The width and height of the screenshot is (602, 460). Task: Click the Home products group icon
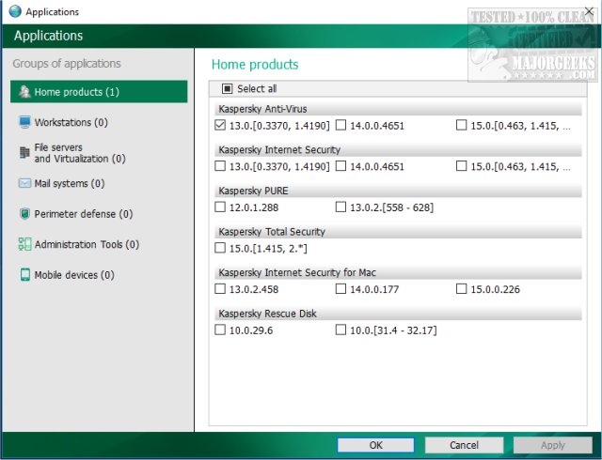click(x=25, y=92)
